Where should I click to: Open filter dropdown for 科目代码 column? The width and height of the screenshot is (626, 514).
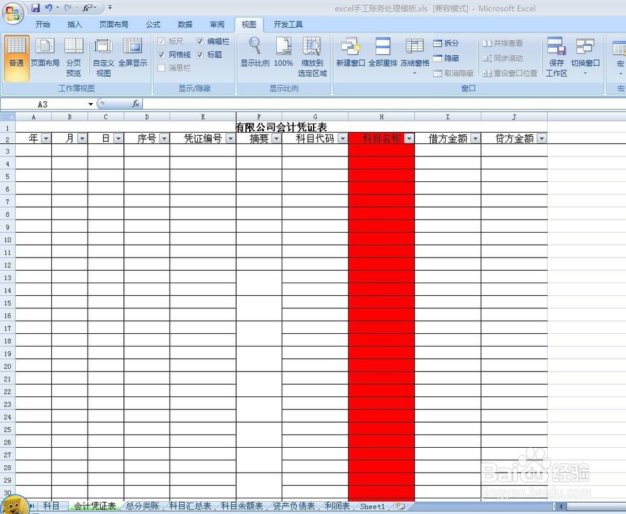[x=342, y=138]
